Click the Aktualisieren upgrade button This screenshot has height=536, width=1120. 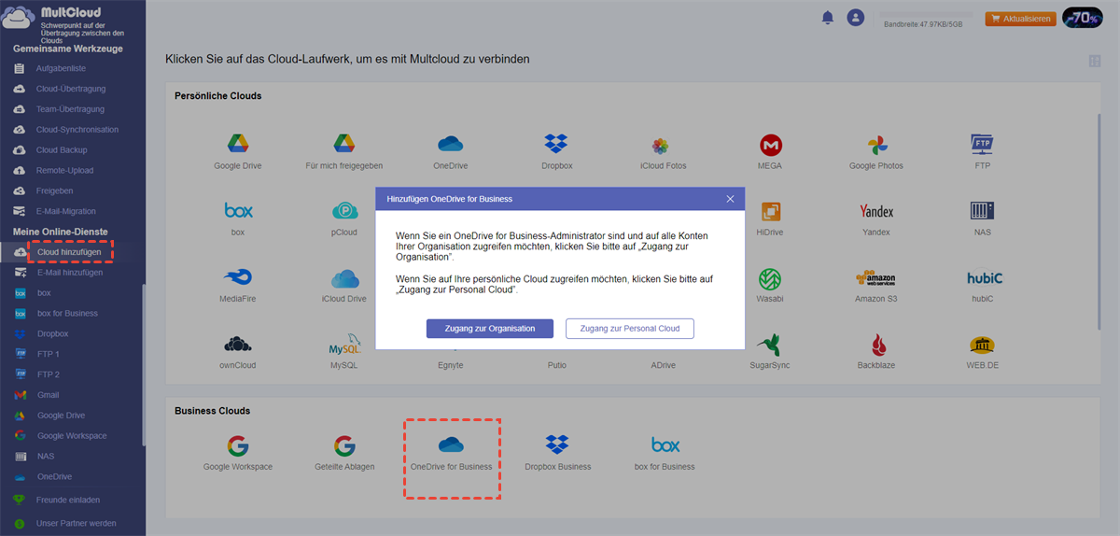coord(1021,18)
